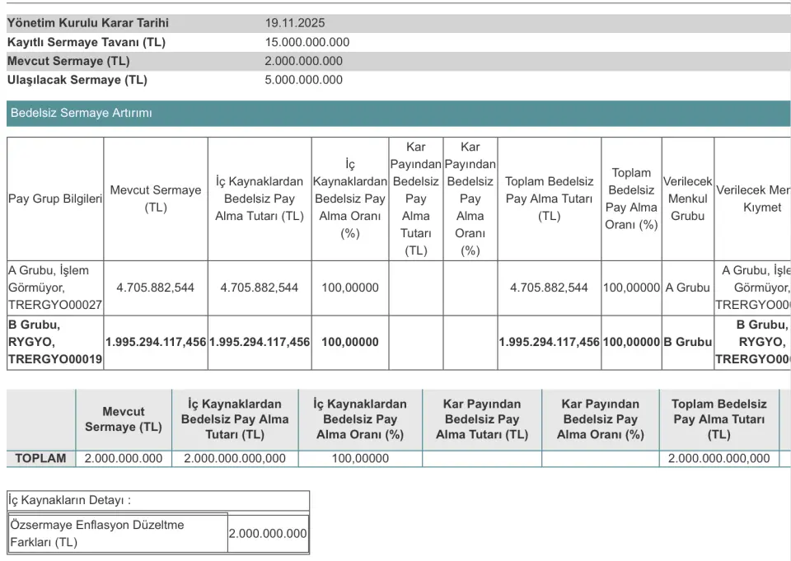791x561 pixels.
Task: Select the Özsermaye Enflasyon Düzeltme Farkları label
Action: pyautogui.click(x=96, y=533)
